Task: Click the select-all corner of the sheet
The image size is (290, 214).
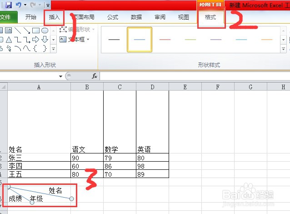Action: [x=4, y=87]
